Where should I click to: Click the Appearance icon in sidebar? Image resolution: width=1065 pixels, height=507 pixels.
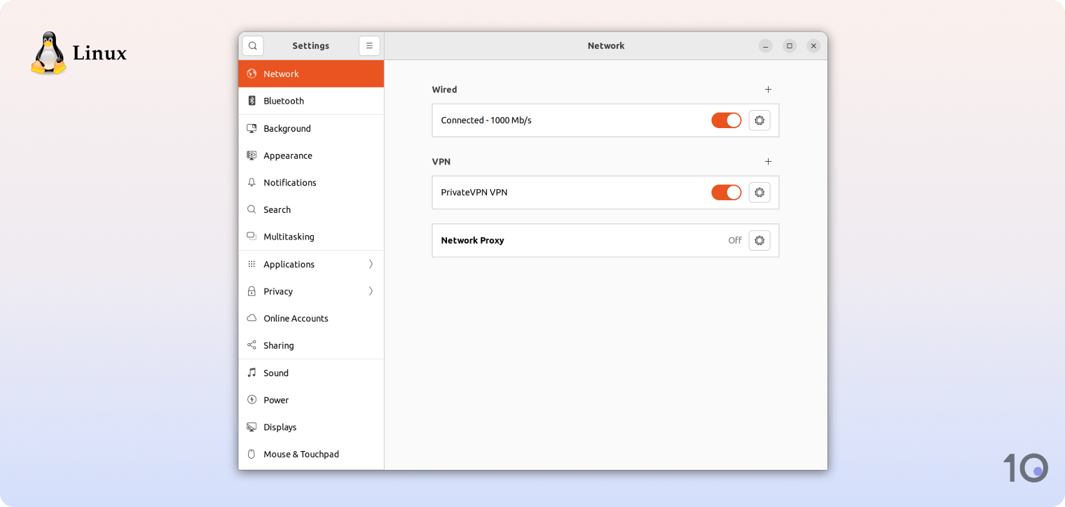[x=252, y=155]
